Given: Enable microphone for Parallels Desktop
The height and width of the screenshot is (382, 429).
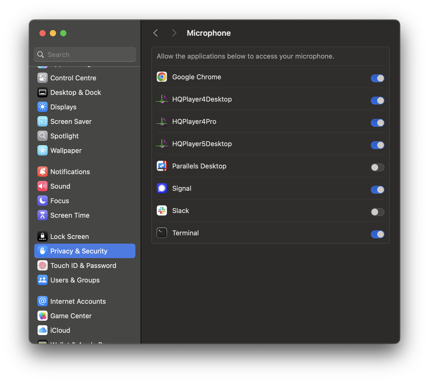Looking at the screenshot, I should (x=377, y=167).
